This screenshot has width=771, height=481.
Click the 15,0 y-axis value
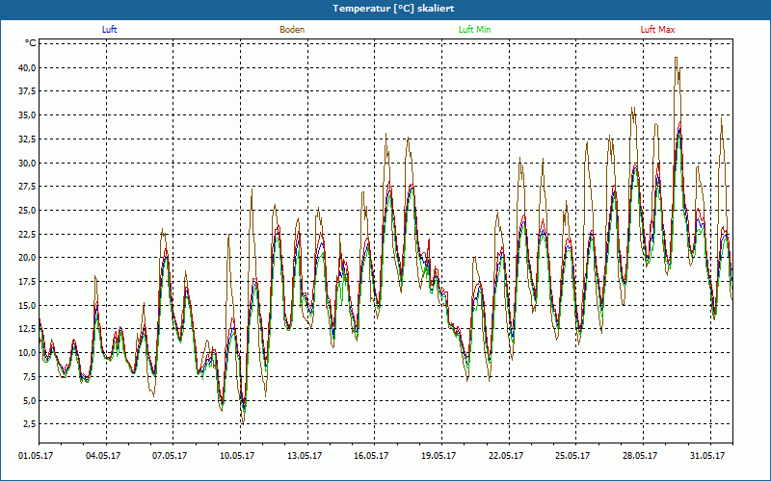27,305
